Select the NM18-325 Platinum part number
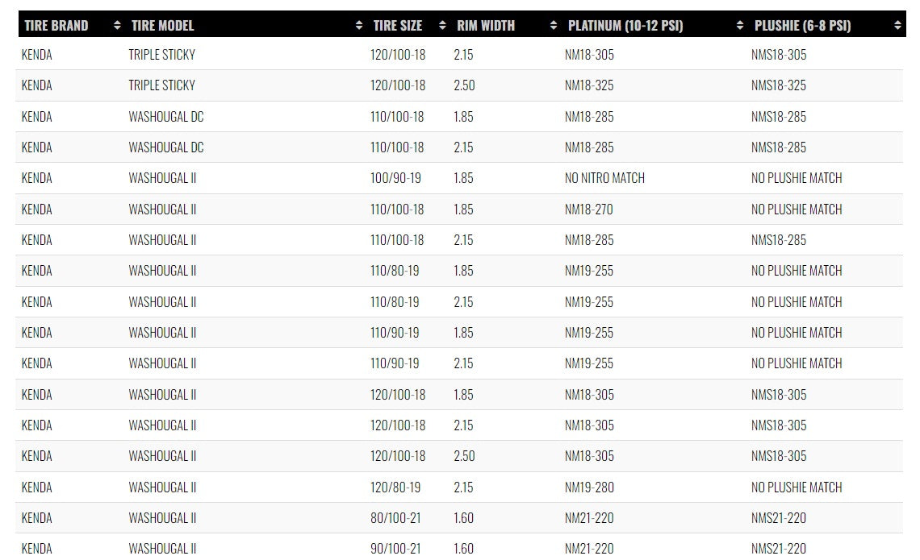 tap(589, 85)
